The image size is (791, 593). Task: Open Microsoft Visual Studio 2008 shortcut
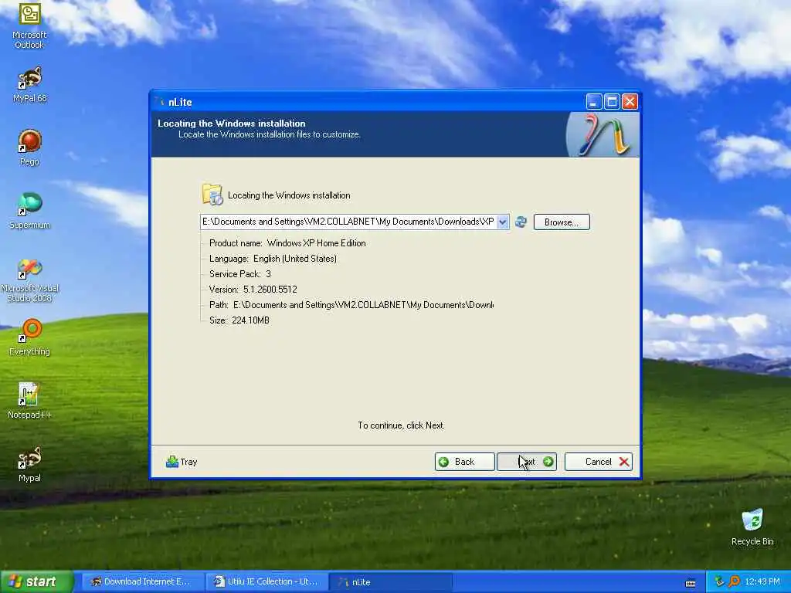(29, 280)
